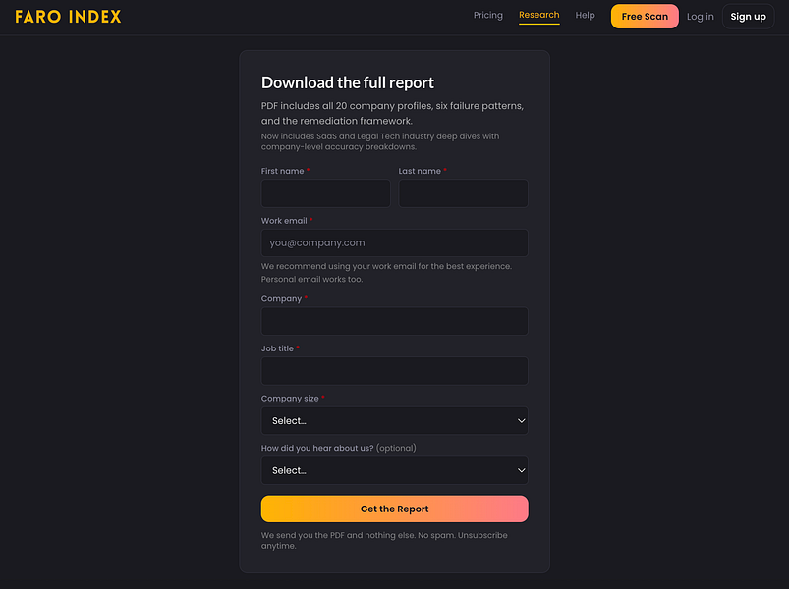789x589 pixels.
Task: Focus the Last name field
Action: tap(463, 193)
